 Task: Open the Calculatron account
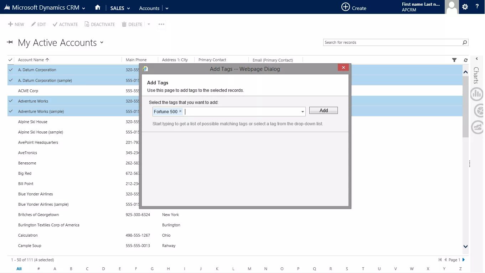[x=28, y=235]
